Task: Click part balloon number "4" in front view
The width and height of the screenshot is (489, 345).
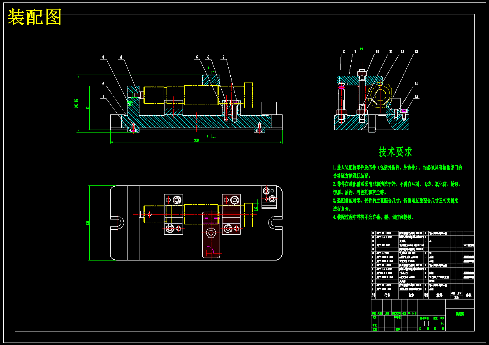Action: coord(121,57)
